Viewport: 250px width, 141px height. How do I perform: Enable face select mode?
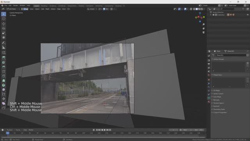[27, 9]
